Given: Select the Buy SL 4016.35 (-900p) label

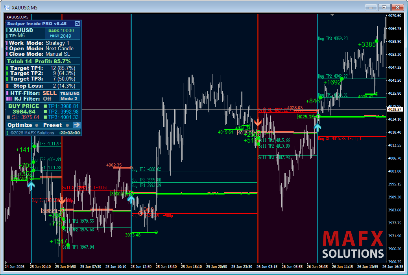Looking at the screenshot, I should pyautogui.click(x=340, y=139).
